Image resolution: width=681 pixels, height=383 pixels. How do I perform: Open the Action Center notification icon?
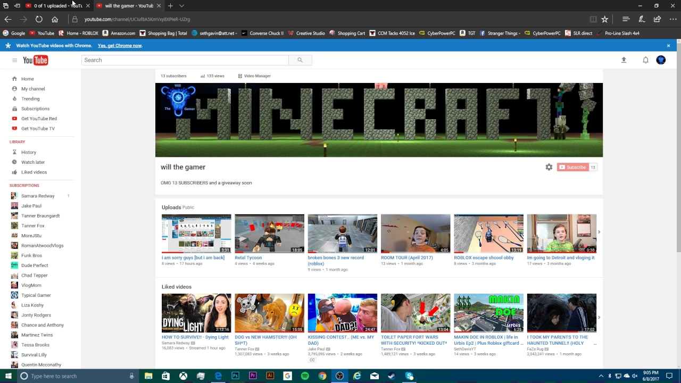(668, 376)
